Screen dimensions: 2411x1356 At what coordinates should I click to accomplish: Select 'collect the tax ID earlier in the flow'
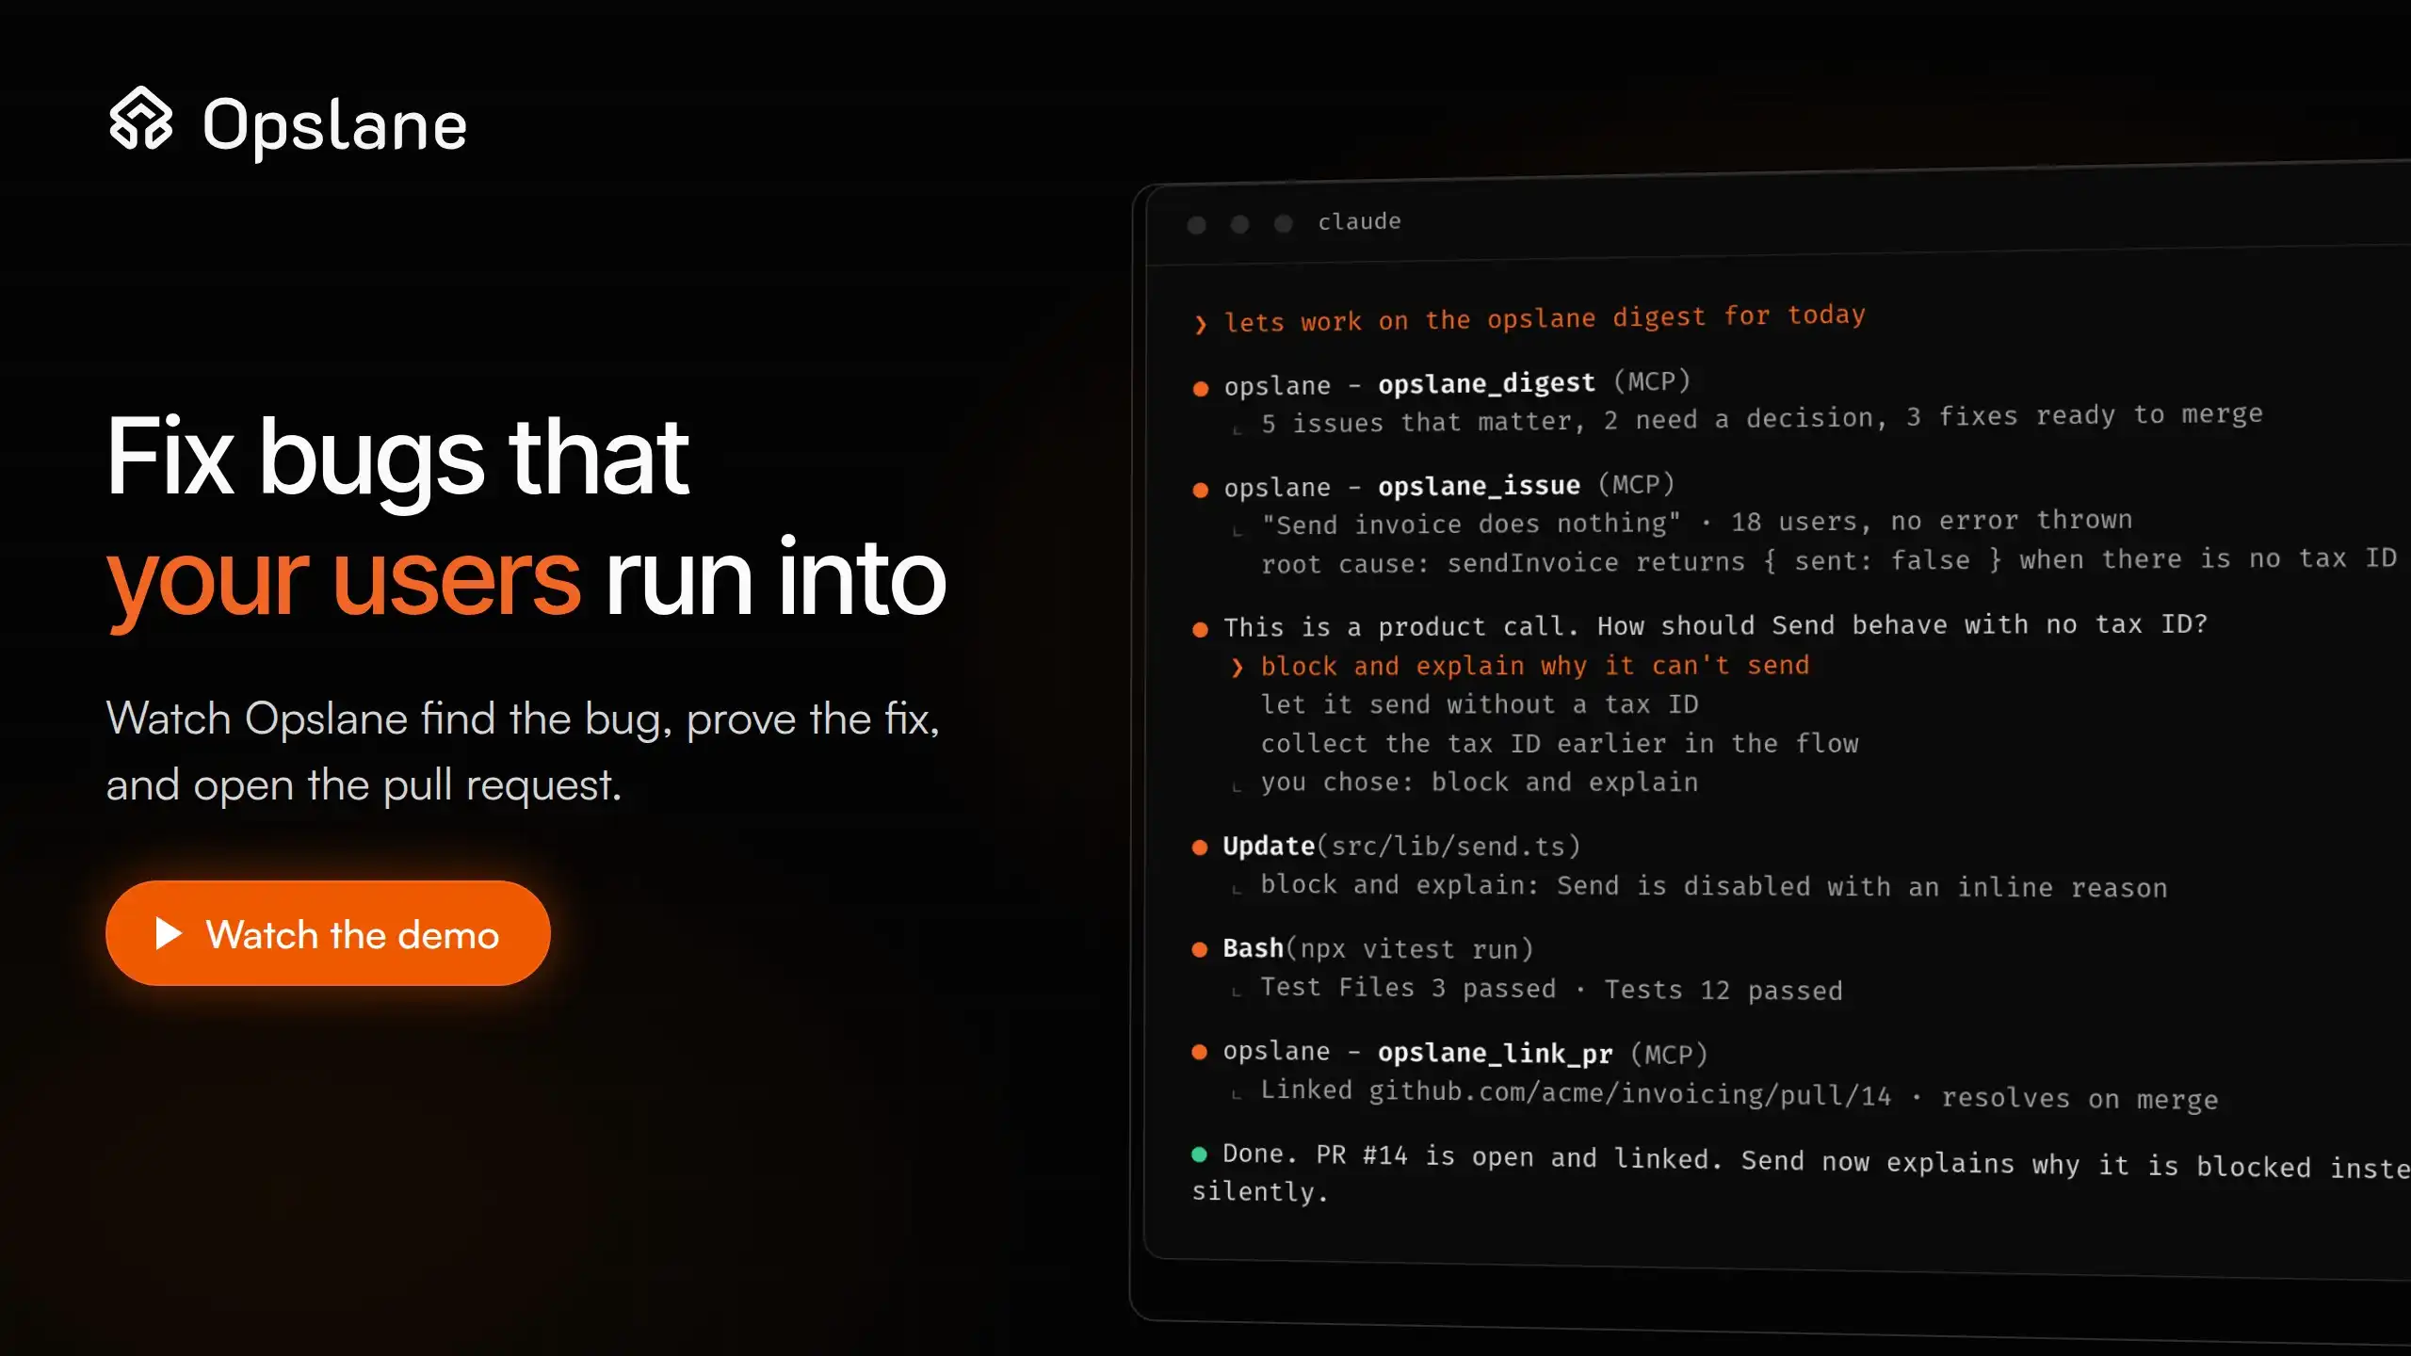point(1560,743)
